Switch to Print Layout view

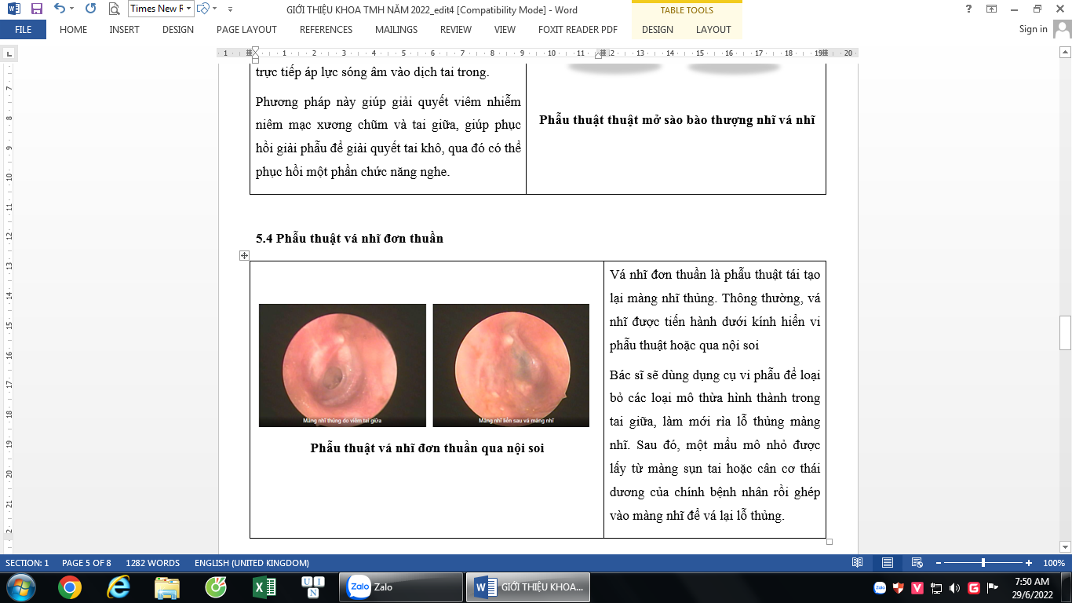point(888,563)
